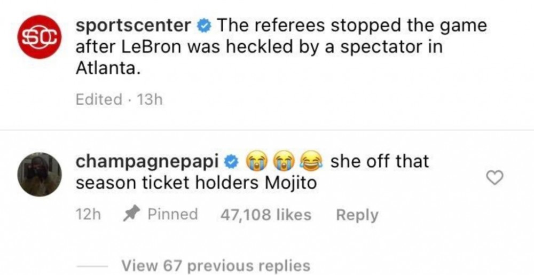The image size is (534, 275).
Task: Open the SportsCenter SC logo avatar
Action: click(40, 37)
